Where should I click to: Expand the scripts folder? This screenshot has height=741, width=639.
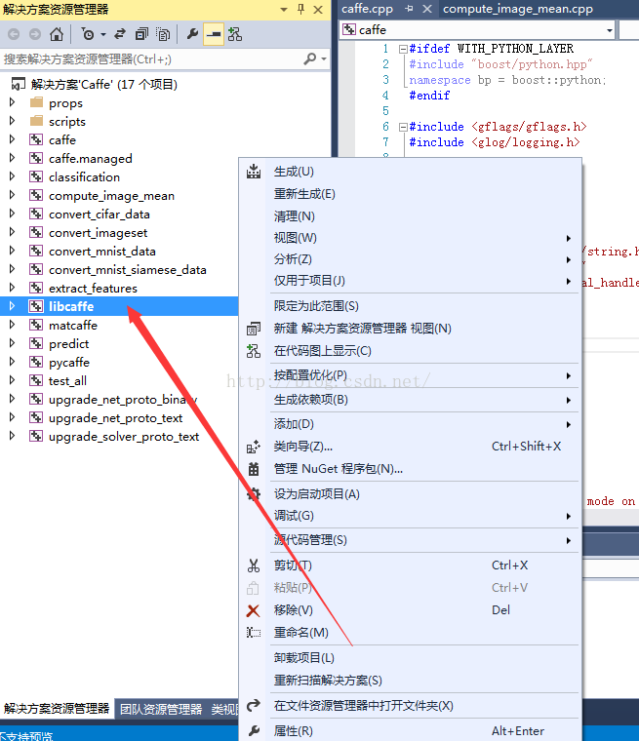click(13, 121)
